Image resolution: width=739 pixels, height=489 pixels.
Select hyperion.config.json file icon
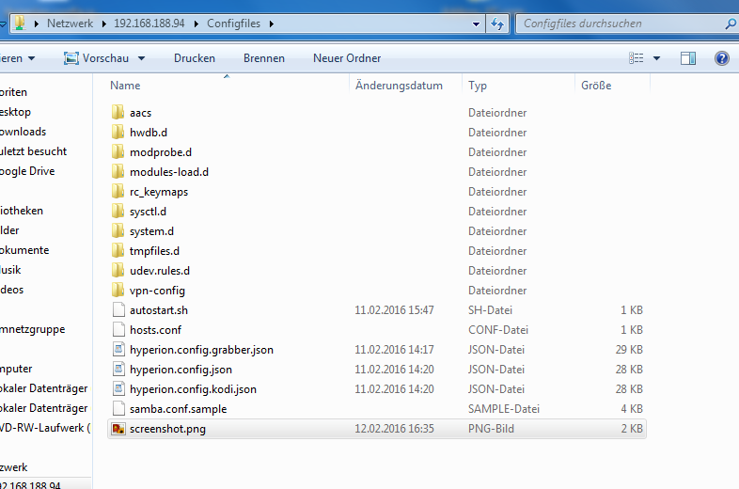coord(118,370)
